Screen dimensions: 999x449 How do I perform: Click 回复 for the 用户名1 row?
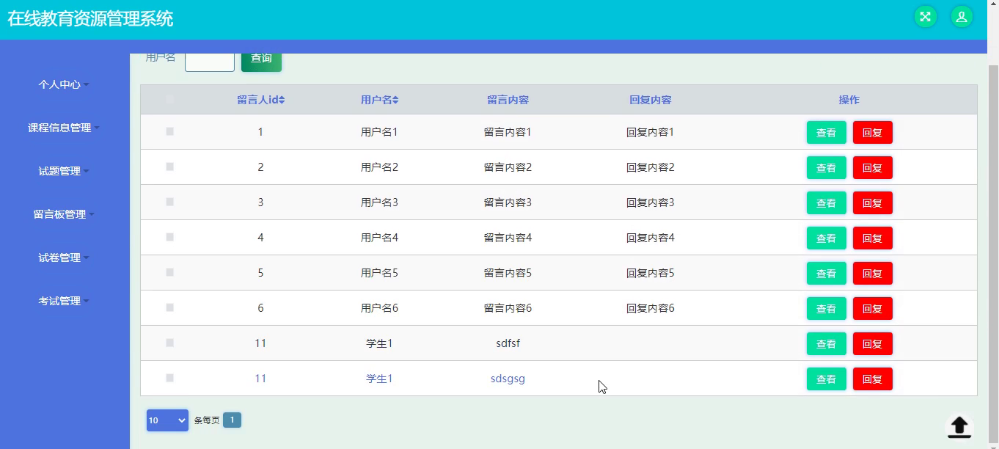[x=872, y=133]
